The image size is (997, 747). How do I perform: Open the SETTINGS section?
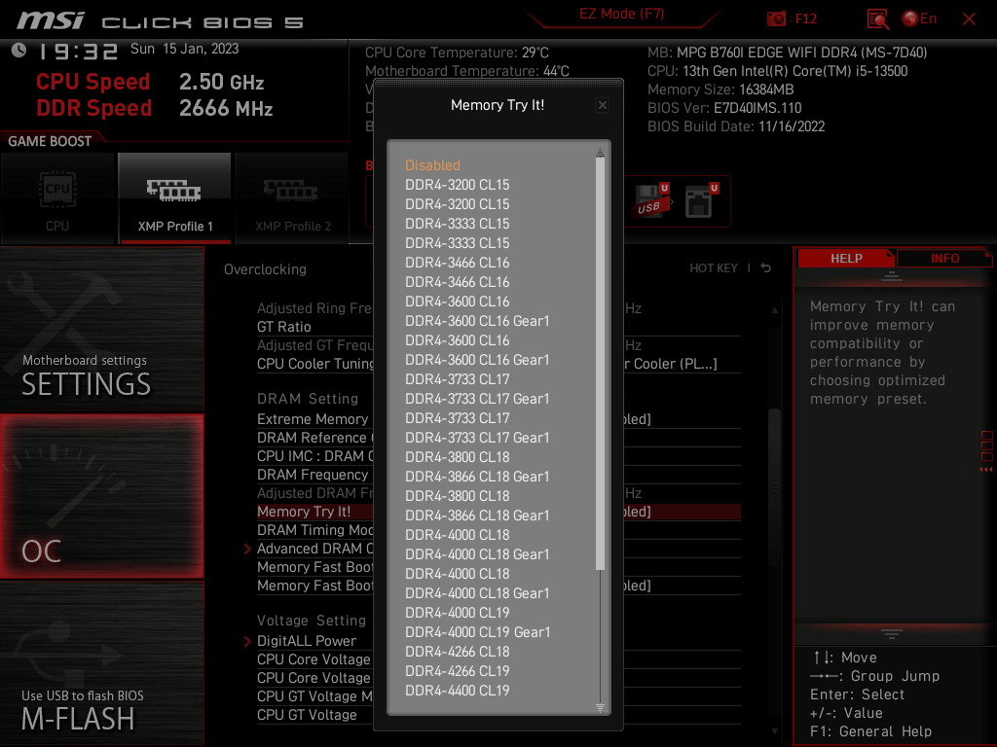coord(102,329)
